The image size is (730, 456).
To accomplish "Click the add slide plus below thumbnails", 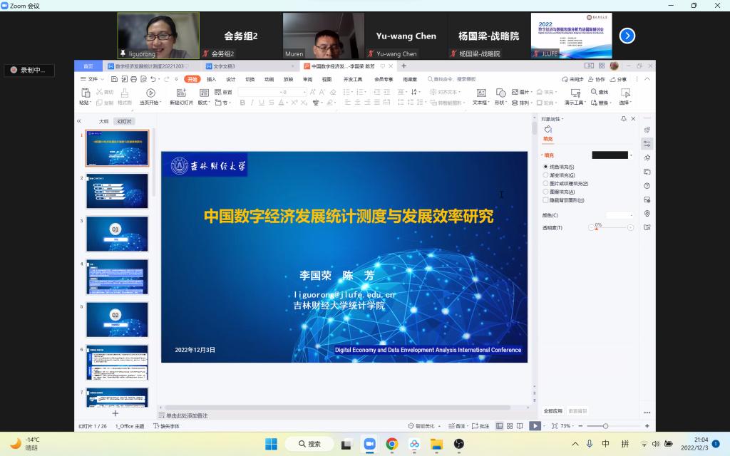I will (115, 413).
